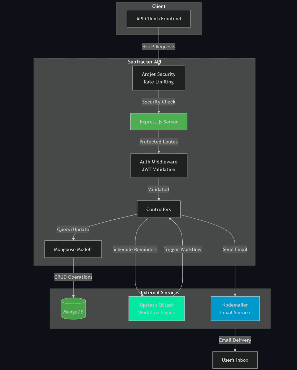
Task: Select the Controllers node
Action: (158, 209)
